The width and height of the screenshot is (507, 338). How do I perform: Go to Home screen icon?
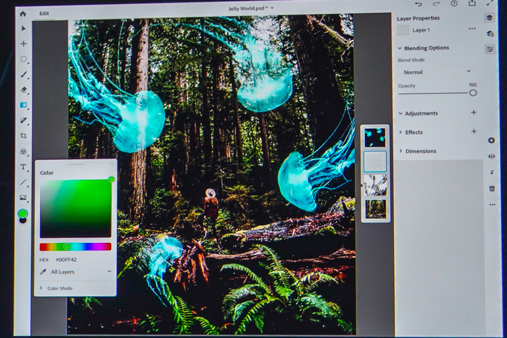pyautogui.click(x=23, y=13)
